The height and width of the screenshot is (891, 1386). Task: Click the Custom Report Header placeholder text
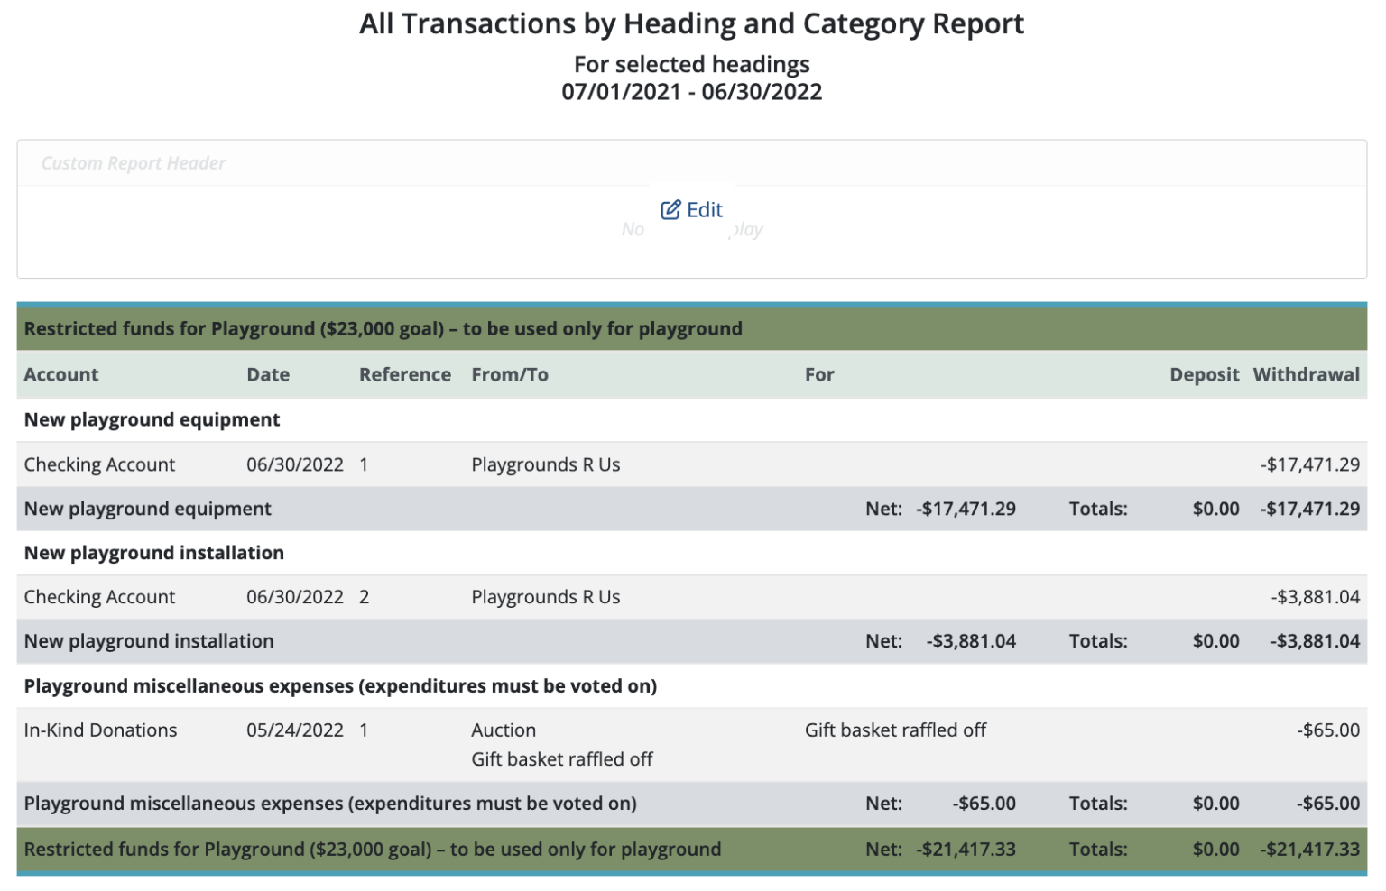(134, 163)
